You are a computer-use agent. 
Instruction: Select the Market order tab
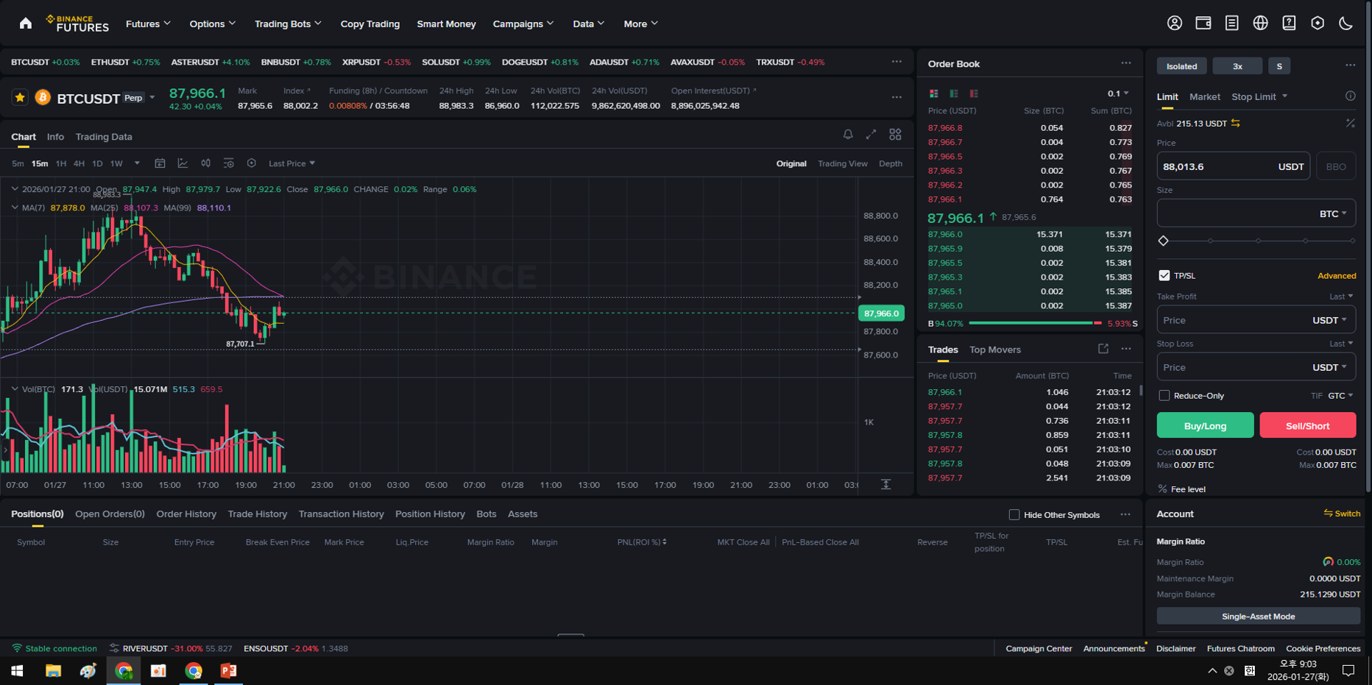coord(1204,96)
